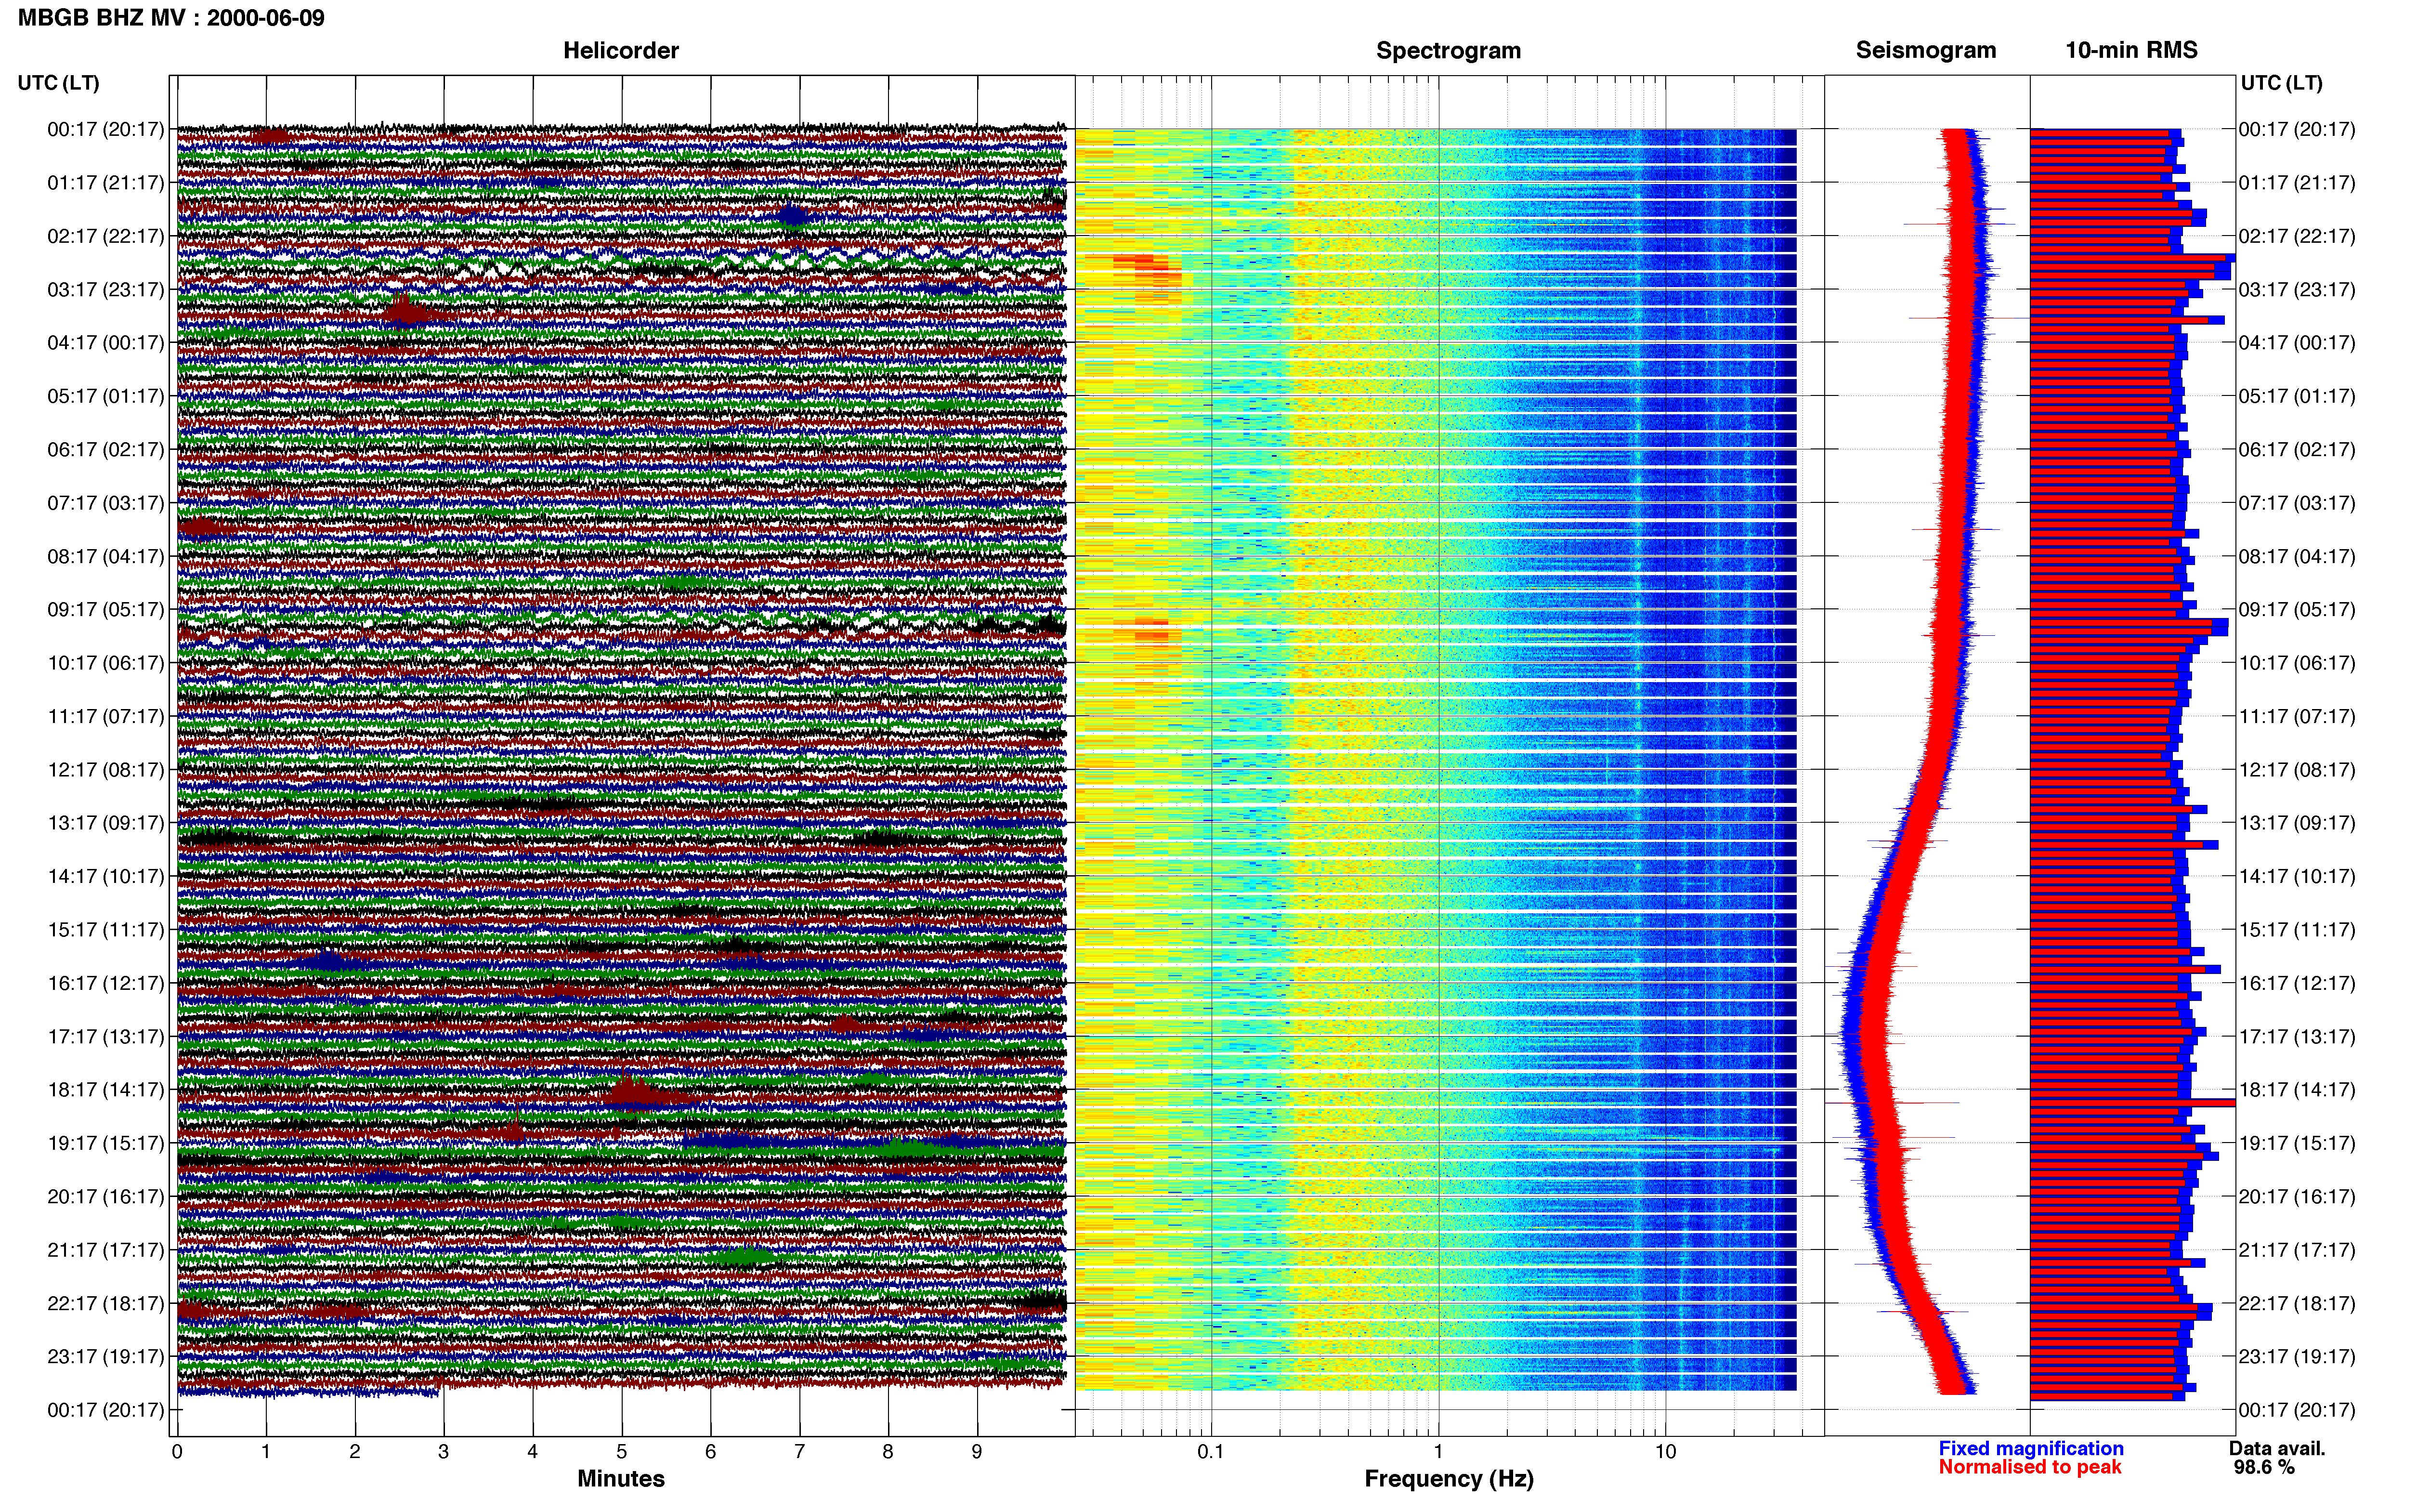The image size is (2417, 1512).
Task: Click the plot title 'MBGB BHZ MV : 2000-06-09'
Action: click(x=171, y=18)
